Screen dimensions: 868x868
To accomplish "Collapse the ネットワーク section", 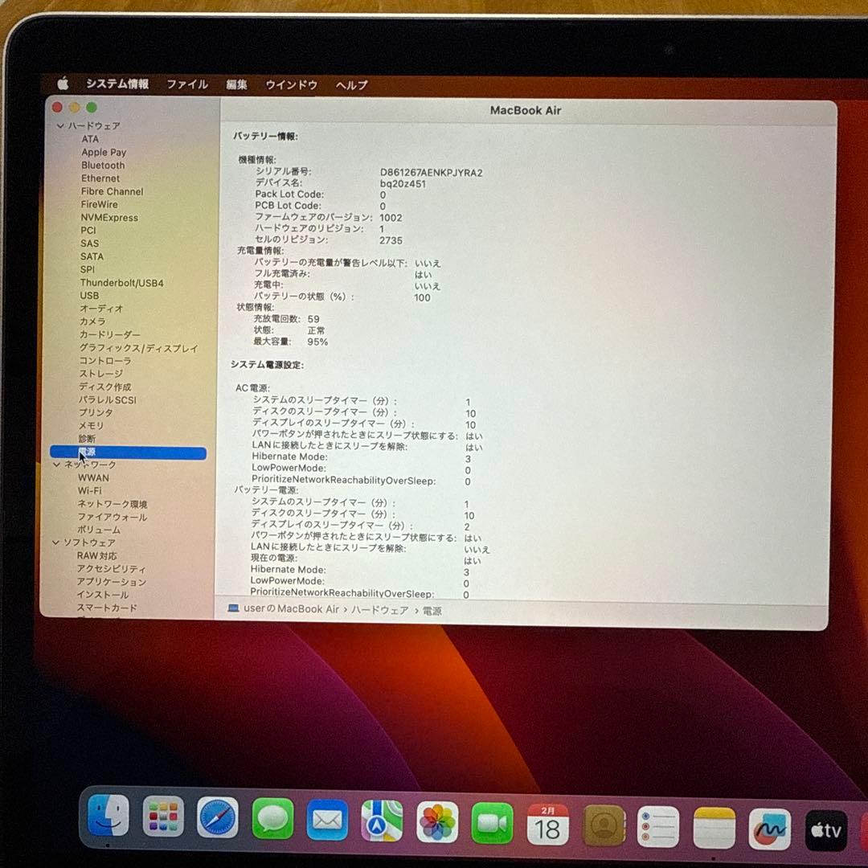I will 56,465.
